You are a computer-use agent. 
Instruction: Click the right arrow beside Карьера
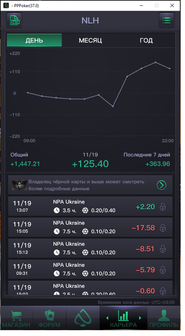[x=140, y=318]
